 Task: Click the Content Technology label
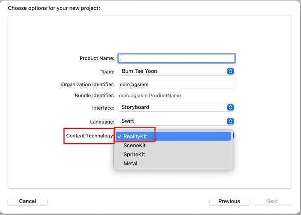pos(90,136)
